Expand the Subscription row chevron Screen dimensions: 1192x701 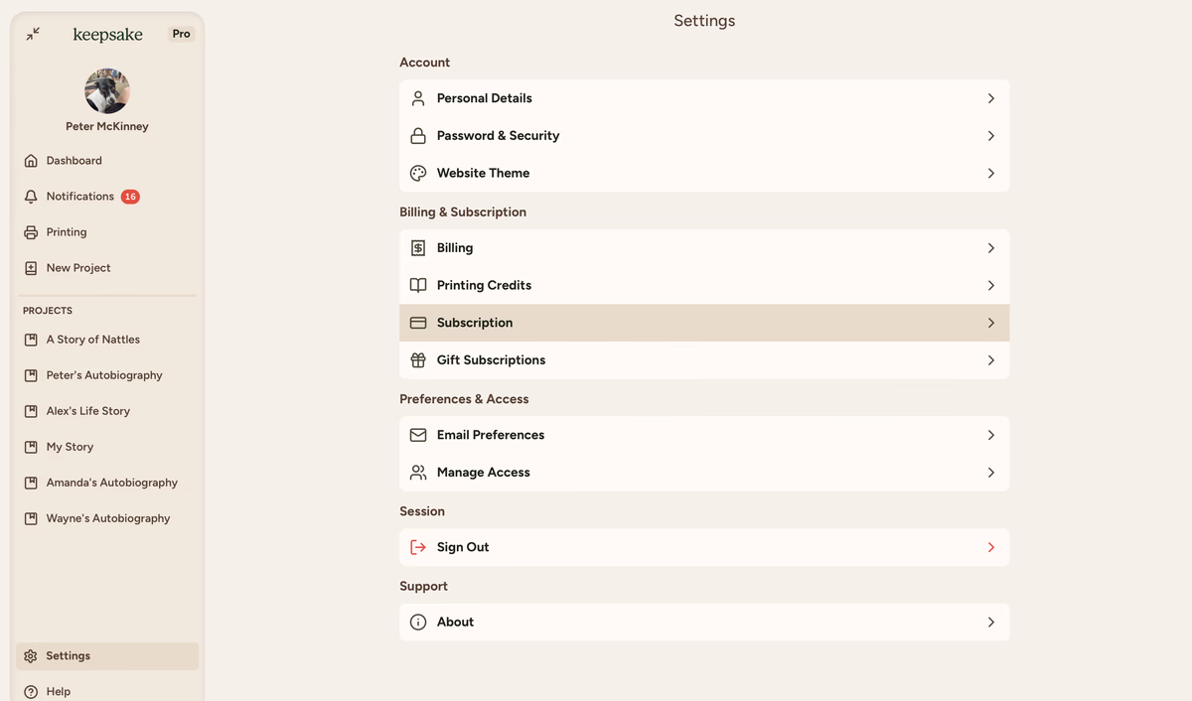coord(990,323)
